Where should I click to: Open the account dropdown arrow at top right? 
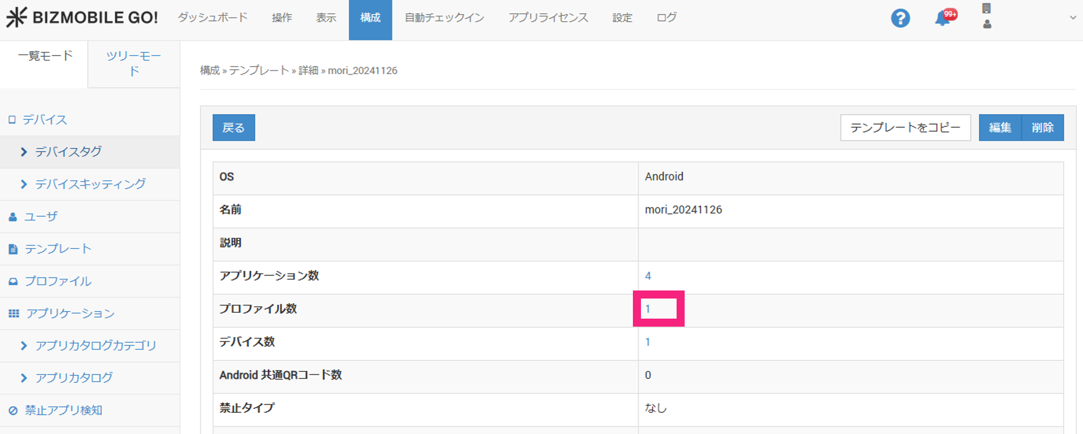1073,18
